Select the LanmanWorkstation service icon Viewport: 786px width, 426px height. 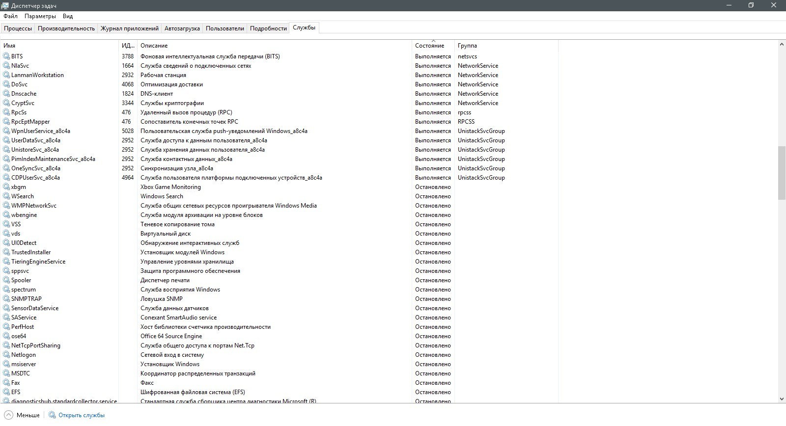pyautogui.click(x=6, y=75)
